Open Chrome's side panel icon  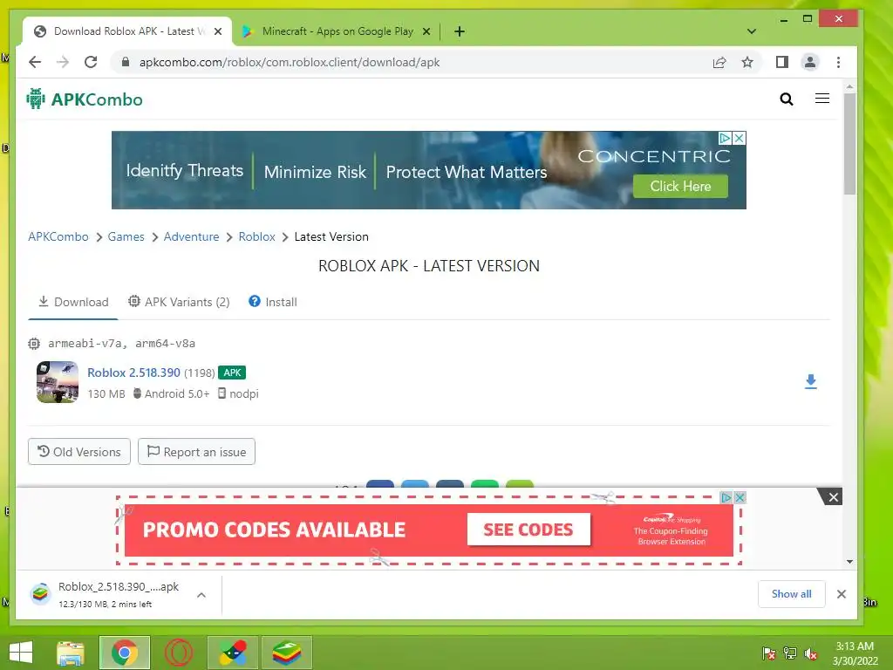point(782,62)
